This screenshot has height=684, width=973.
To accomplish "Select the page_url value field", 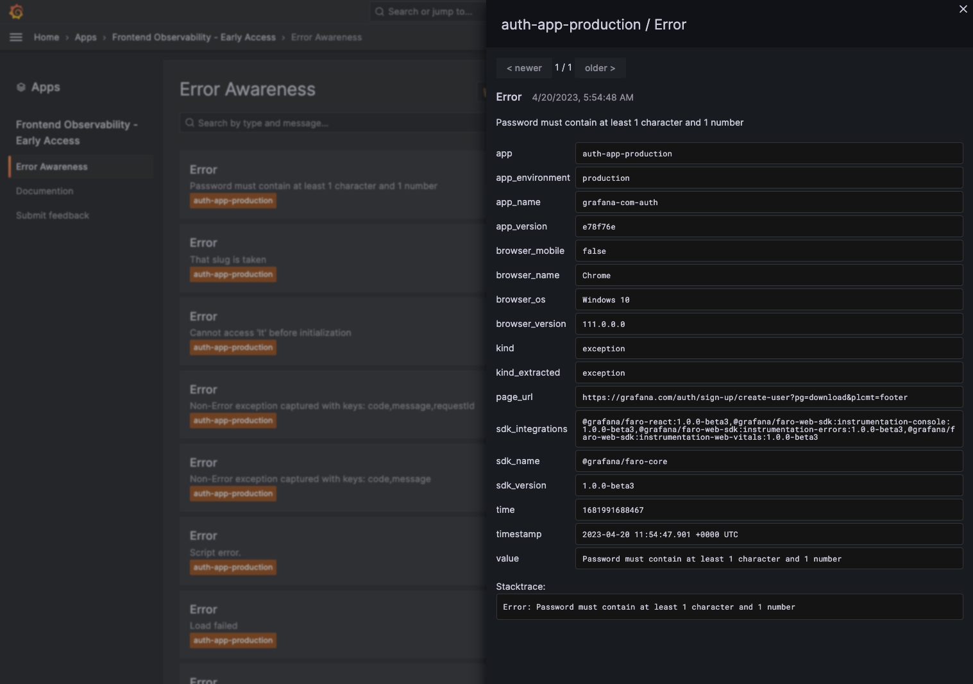I will pyautogui.click(x=768, y=397).
